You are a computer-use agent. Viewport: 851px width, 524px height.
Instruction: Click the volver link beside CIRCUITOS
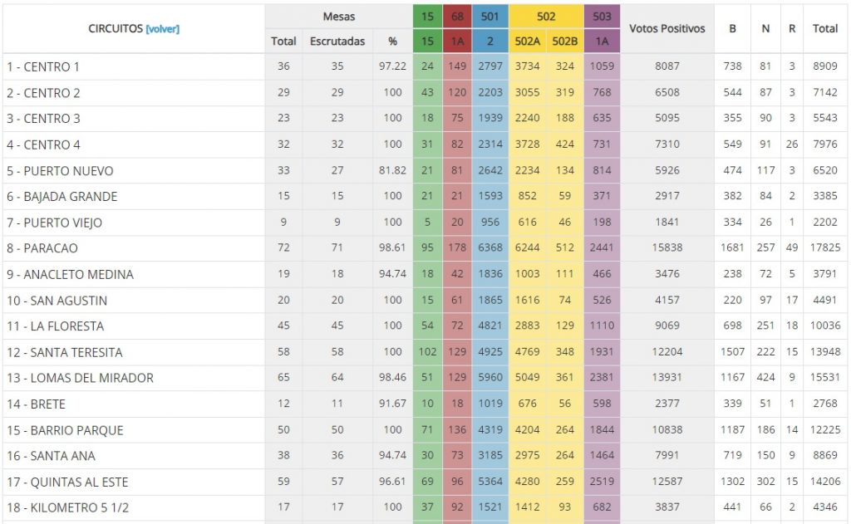click(x=162, y=29)
